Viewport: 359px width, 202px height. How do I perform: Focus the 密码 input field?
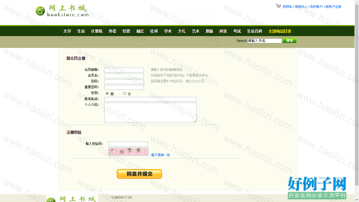click(x=124, y=81)
